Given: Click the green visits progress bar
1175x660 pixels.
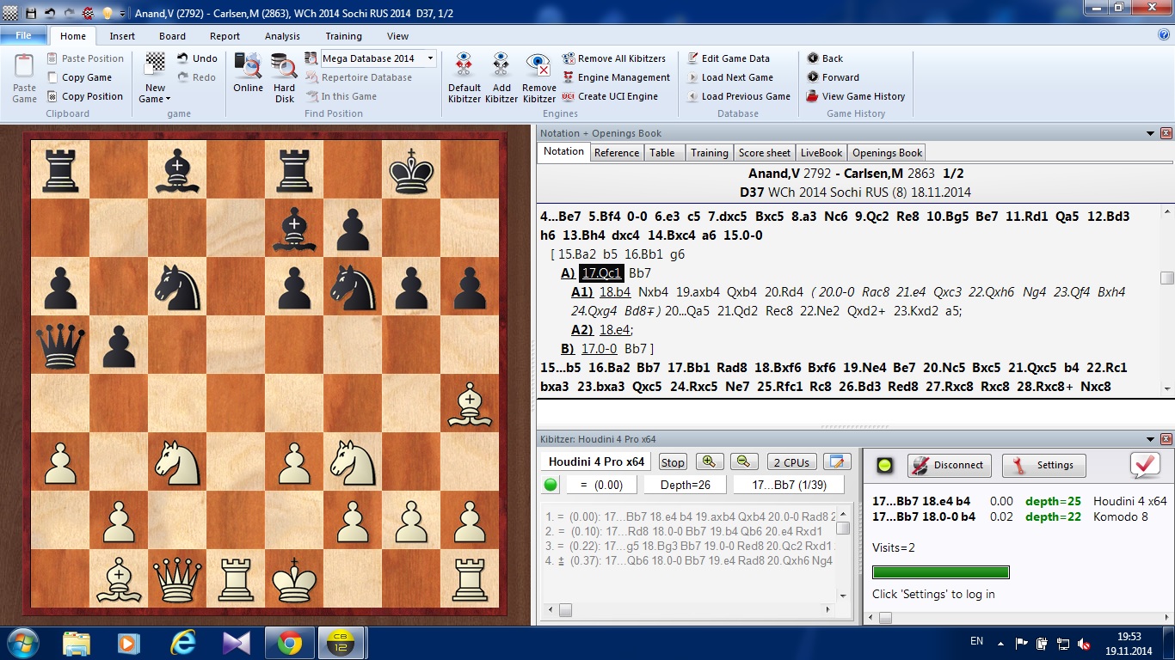Looking at the screenshot, I should coord(940,572).
